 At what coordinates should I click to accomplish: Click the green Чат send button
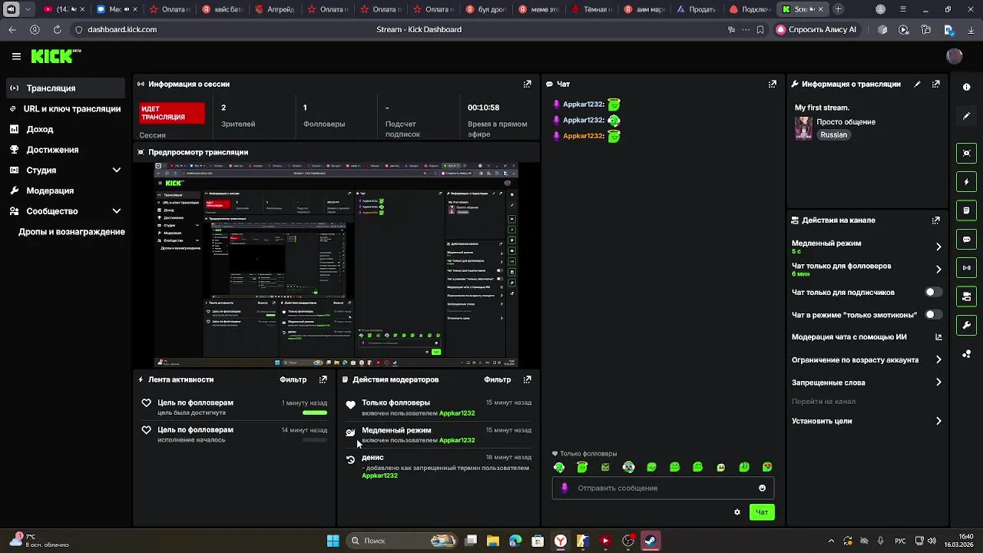pos(762,512)
